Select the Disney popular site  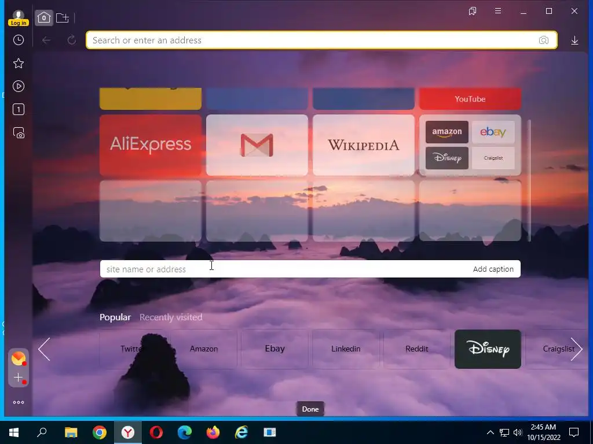tap(488, 349)
